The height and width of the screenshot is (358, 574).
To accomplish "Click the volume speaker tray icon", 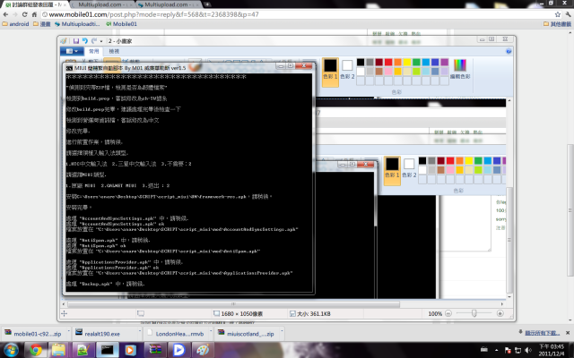I will (x=528, y=350).
